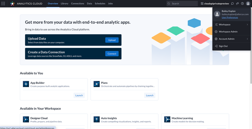Click the Sign Out arrow icon
This screenshot has width=252, height=129.
tap(216, 46)
